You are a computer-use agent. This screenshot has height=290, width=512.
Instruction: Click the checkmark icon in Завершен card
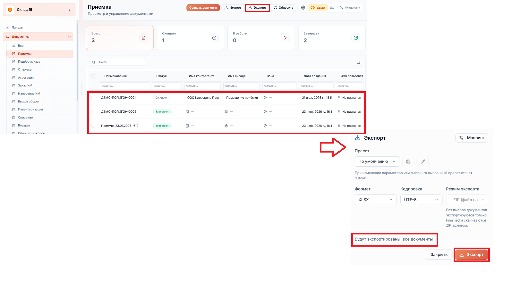click(356, 38)
